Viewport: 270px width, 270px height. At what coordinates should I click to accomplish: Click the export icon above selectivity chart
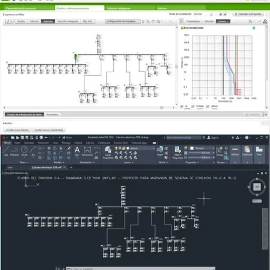point(265,22)
